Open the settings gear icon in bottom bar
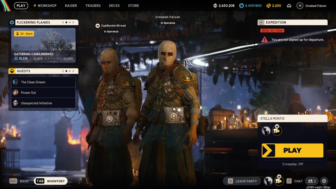Viewport: 336px width, 189px height. coord(324,181)
